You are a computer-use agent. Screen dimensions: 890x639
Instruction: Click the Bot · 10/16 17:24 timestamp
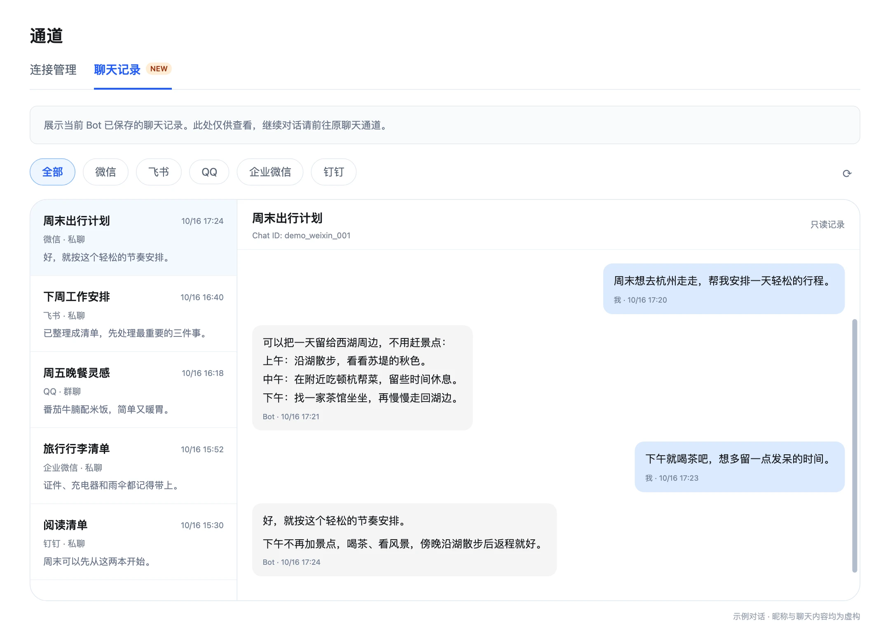coord(291,562)
